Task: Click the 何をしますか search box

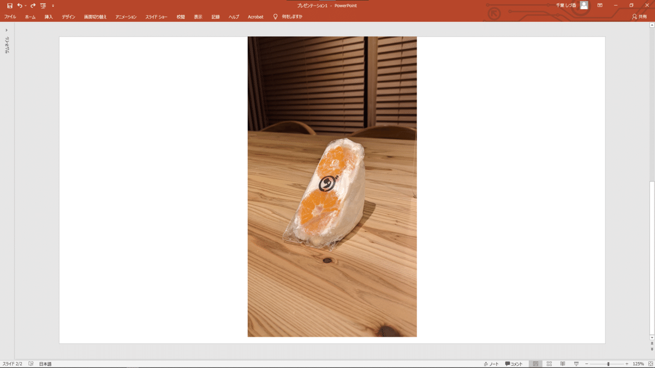Action: [292, 17]
